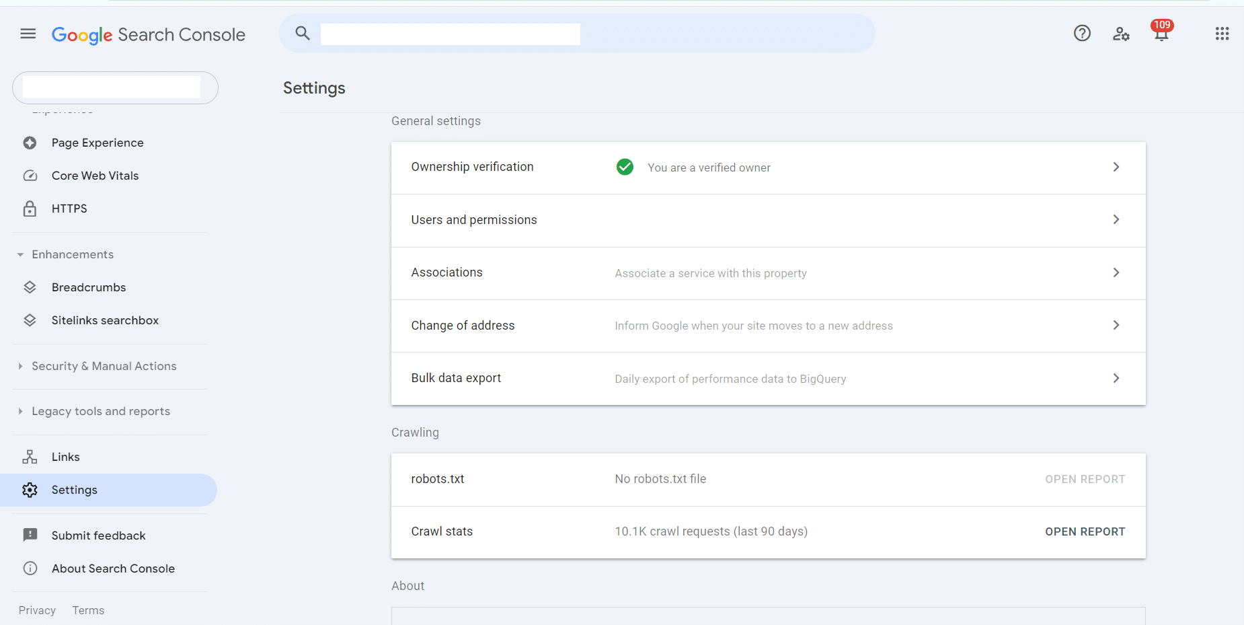
Task: Open Submit feedback
Action: (x=98, y=536)
